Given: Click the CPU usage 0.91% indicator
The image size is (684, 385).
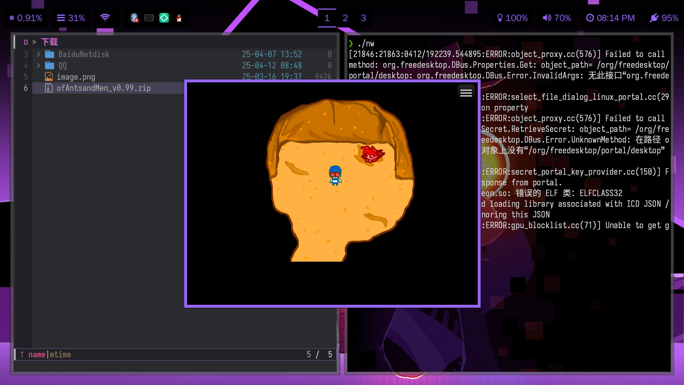Looking at the screenshot, I should coord(26,18).
